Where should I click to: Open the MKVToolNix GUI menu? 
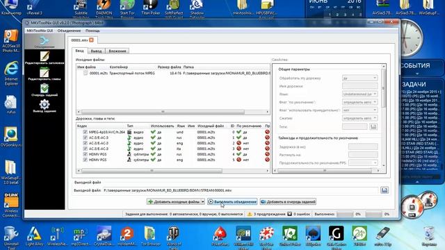click(40, 31)
